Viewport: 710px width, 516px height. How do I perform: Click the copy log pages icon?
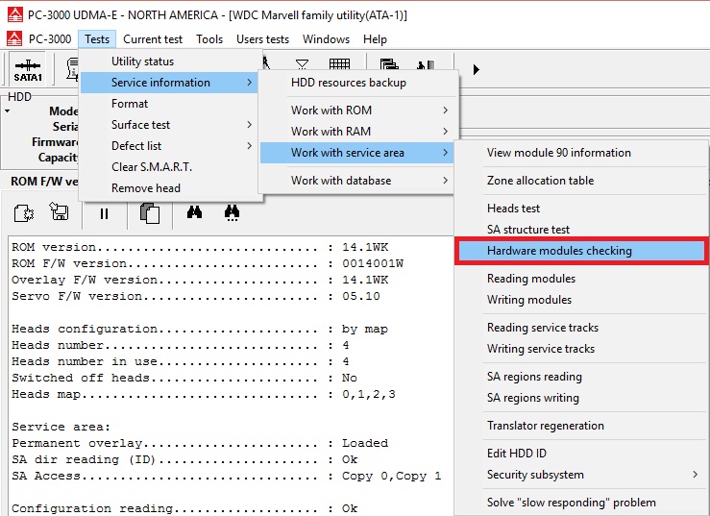coord(150,213)
